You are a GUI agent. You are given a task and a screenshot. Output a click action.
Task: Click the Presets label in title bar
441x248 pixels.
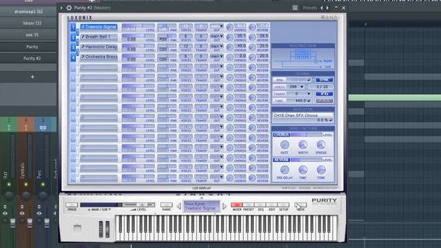pos(309,8)
